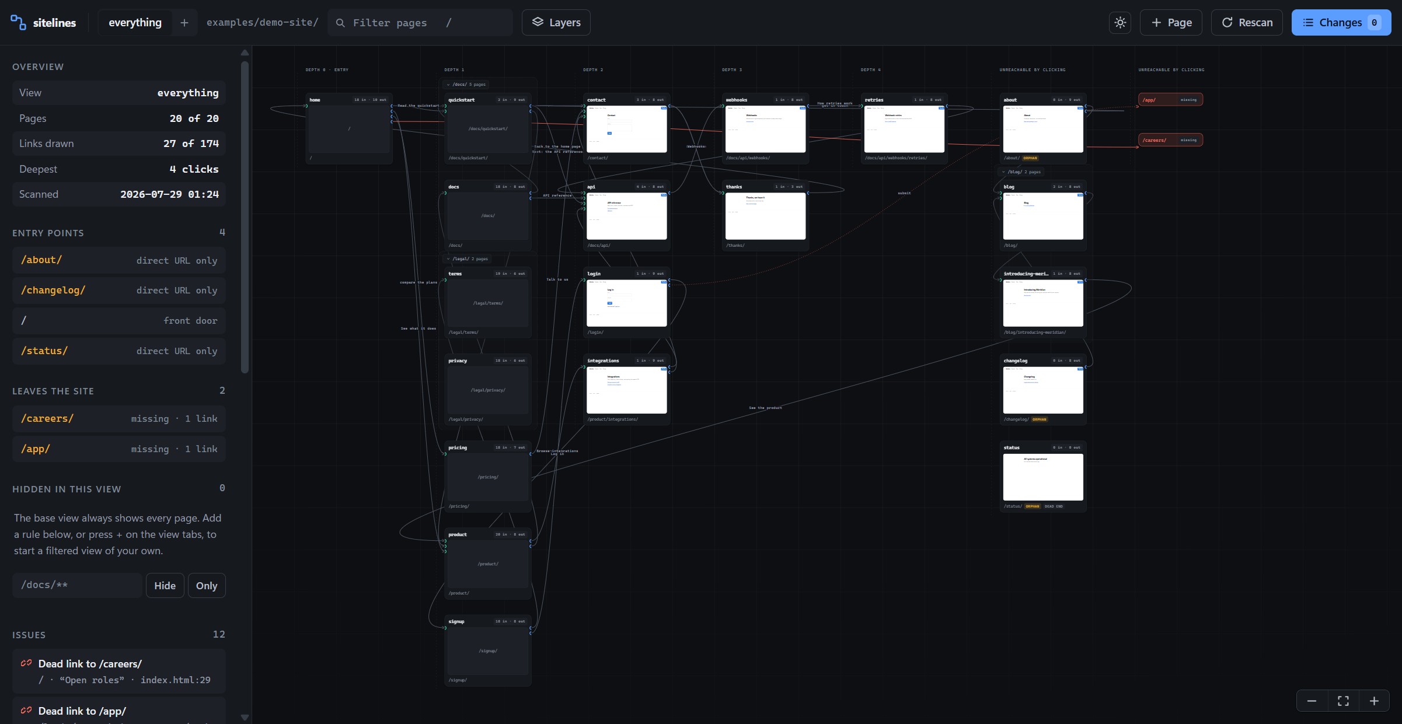This screenshot has width=1402, height=724.
Task: Open the Dead link to /careers/ issue
Action: point(119,671)
